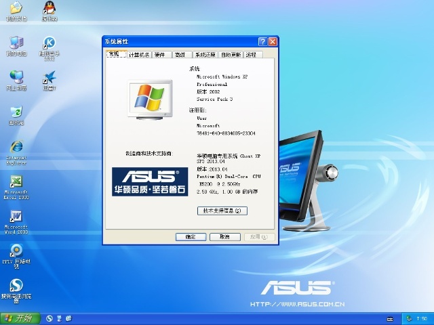Screen dimensions: 434x325
Task: Select the 常规 tab
Action: pyautogui.click(x=116, y=54)
